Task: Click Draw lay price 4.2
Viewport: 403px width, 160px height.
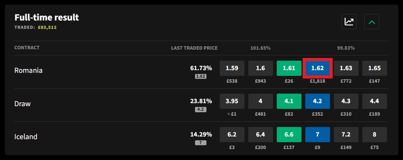Action: [x=317, y=102]
